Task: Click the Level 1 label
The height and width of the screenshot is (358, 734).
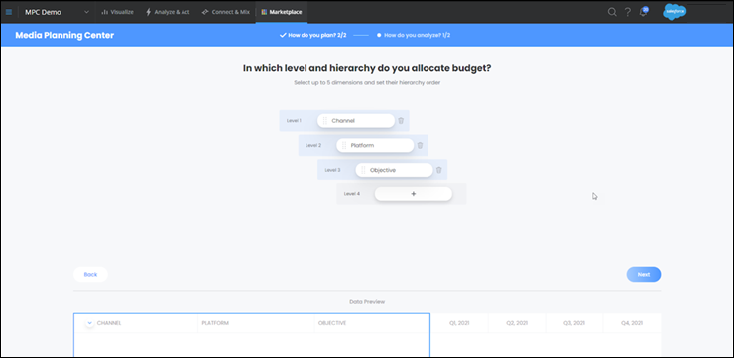Action: [294, 121]
